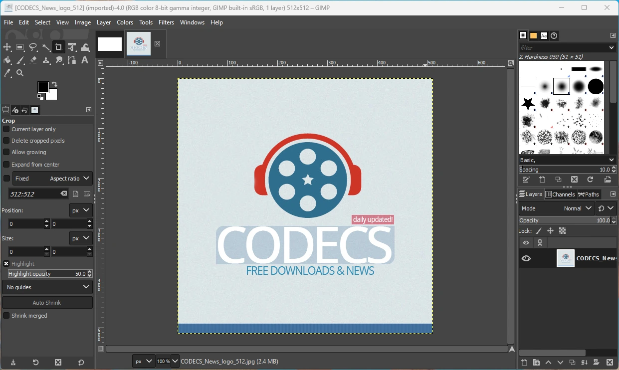The width and height of the screenshot is (619, 370).
Task: Switch to the Channels tab
Action: (x=560, y=194)
